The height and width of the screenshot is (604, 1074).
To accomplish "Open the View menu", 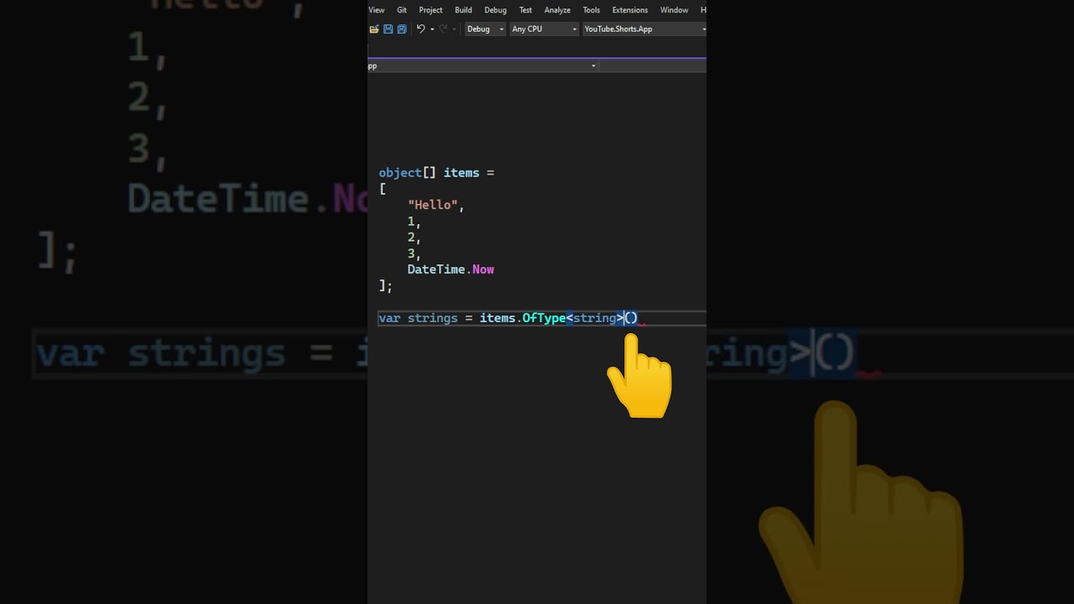I will tap(377, 10).
